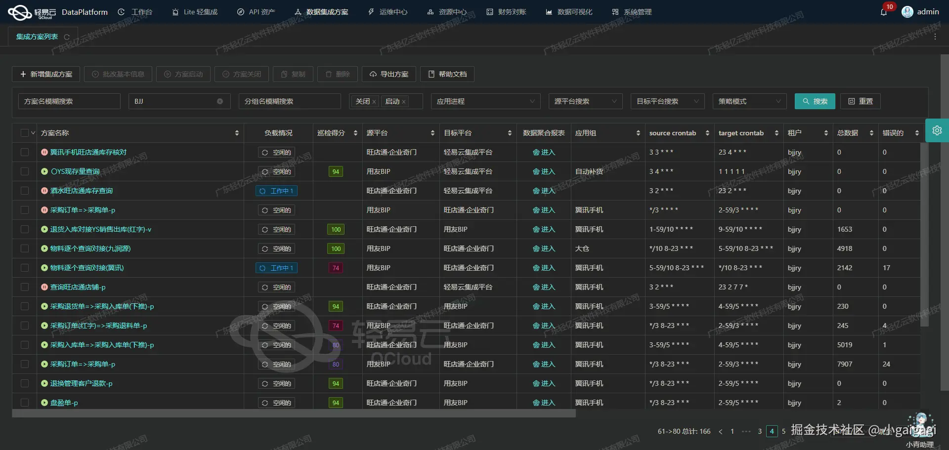Open the floating settings gear on right edge
949x450 pixels.
(x=937, y=130)
